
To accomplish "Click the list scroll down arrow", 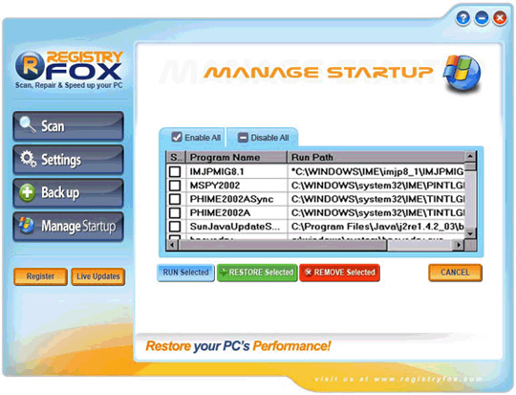I will [470, 233].
